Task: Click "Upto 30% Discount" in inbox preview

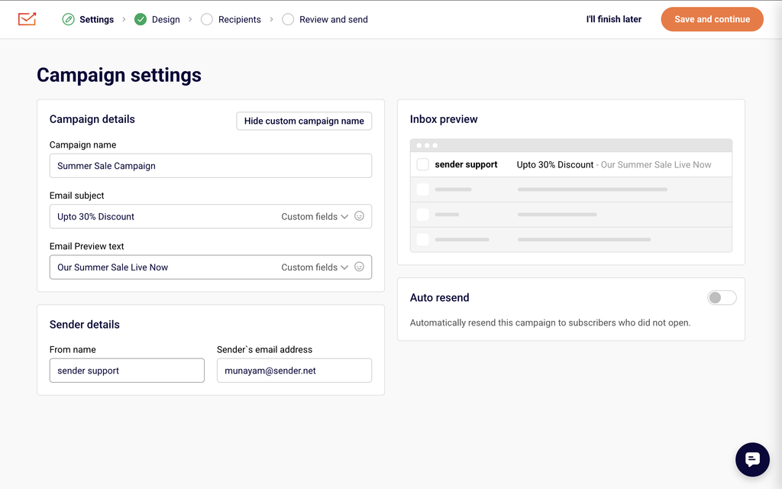Action: pos(554,165)
